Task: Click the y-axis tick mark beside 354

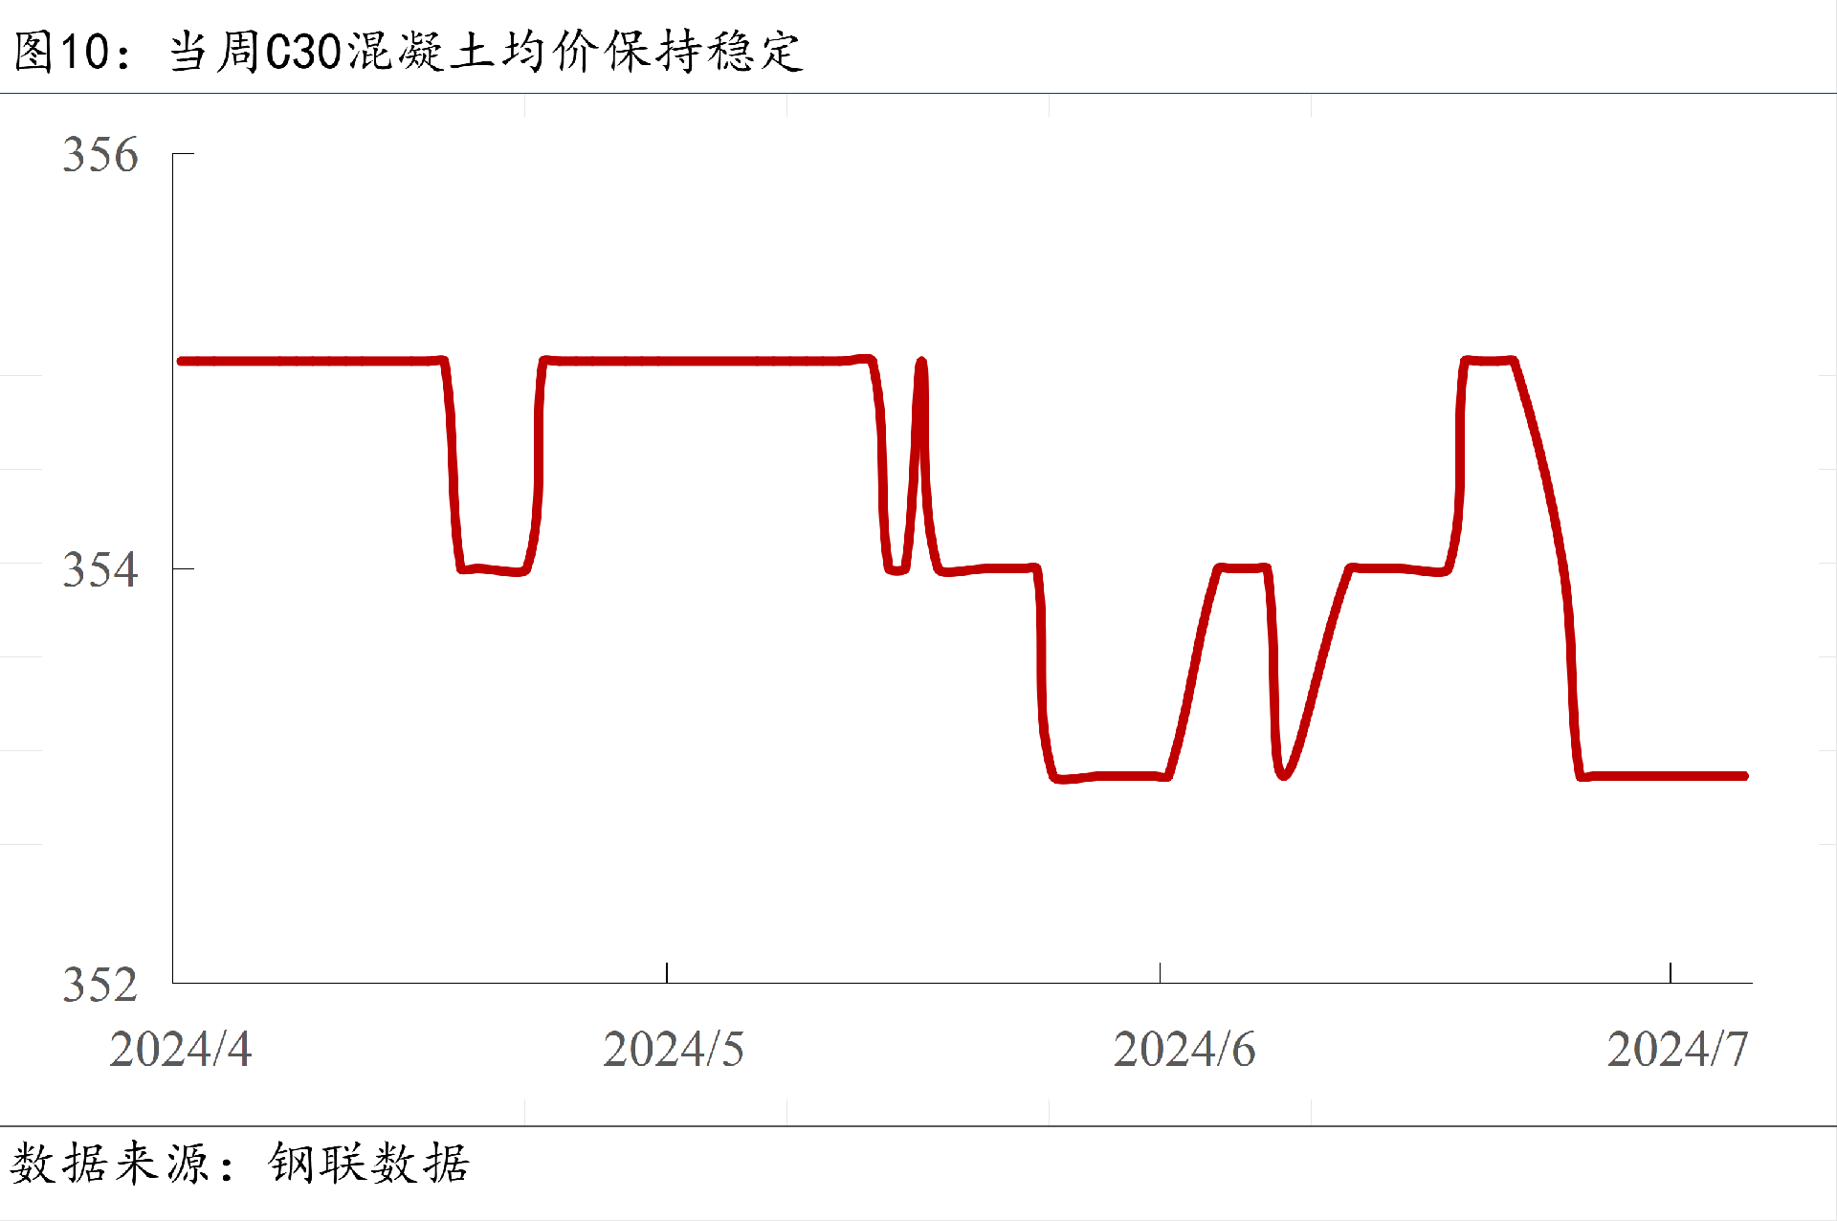Action: click(x=184, y=568)
